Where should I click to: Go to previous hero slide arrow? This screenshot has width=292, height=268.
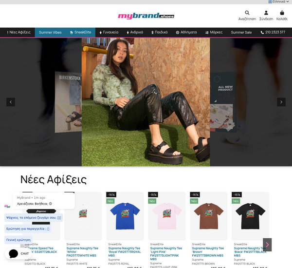point(11,102)
